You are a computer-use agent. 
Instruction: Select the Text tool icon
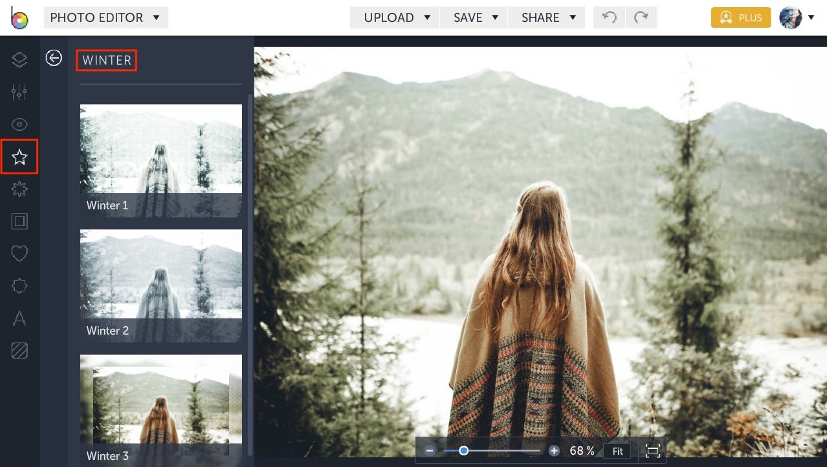19,318
